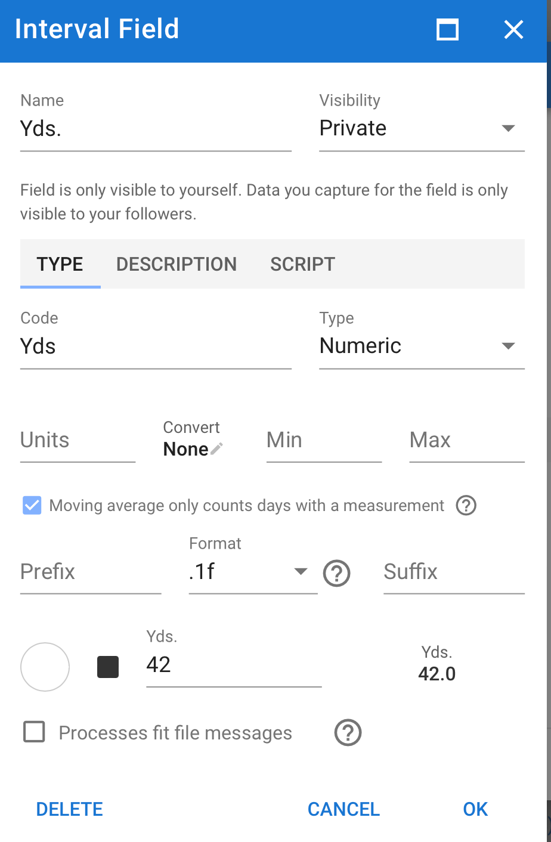The width and height of the screenshot is (551, 842).
Task: Switch to the SCRIPT tab
Action: (x=303, y=264)
